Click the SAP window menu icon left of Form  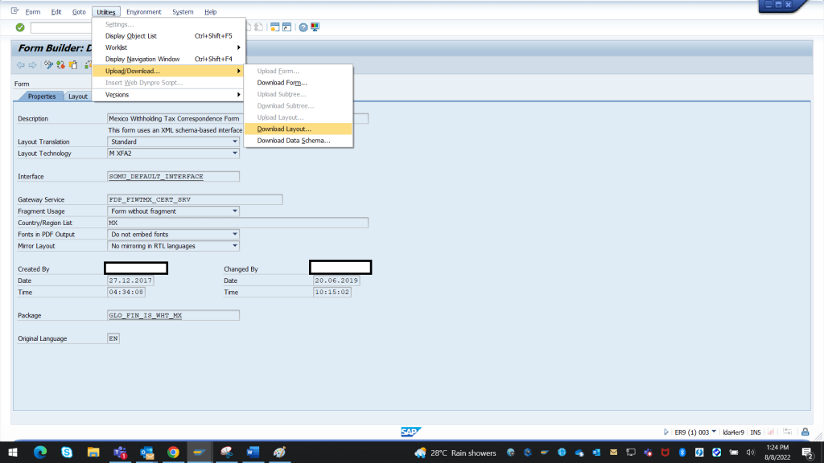click(x=14, y=11)
